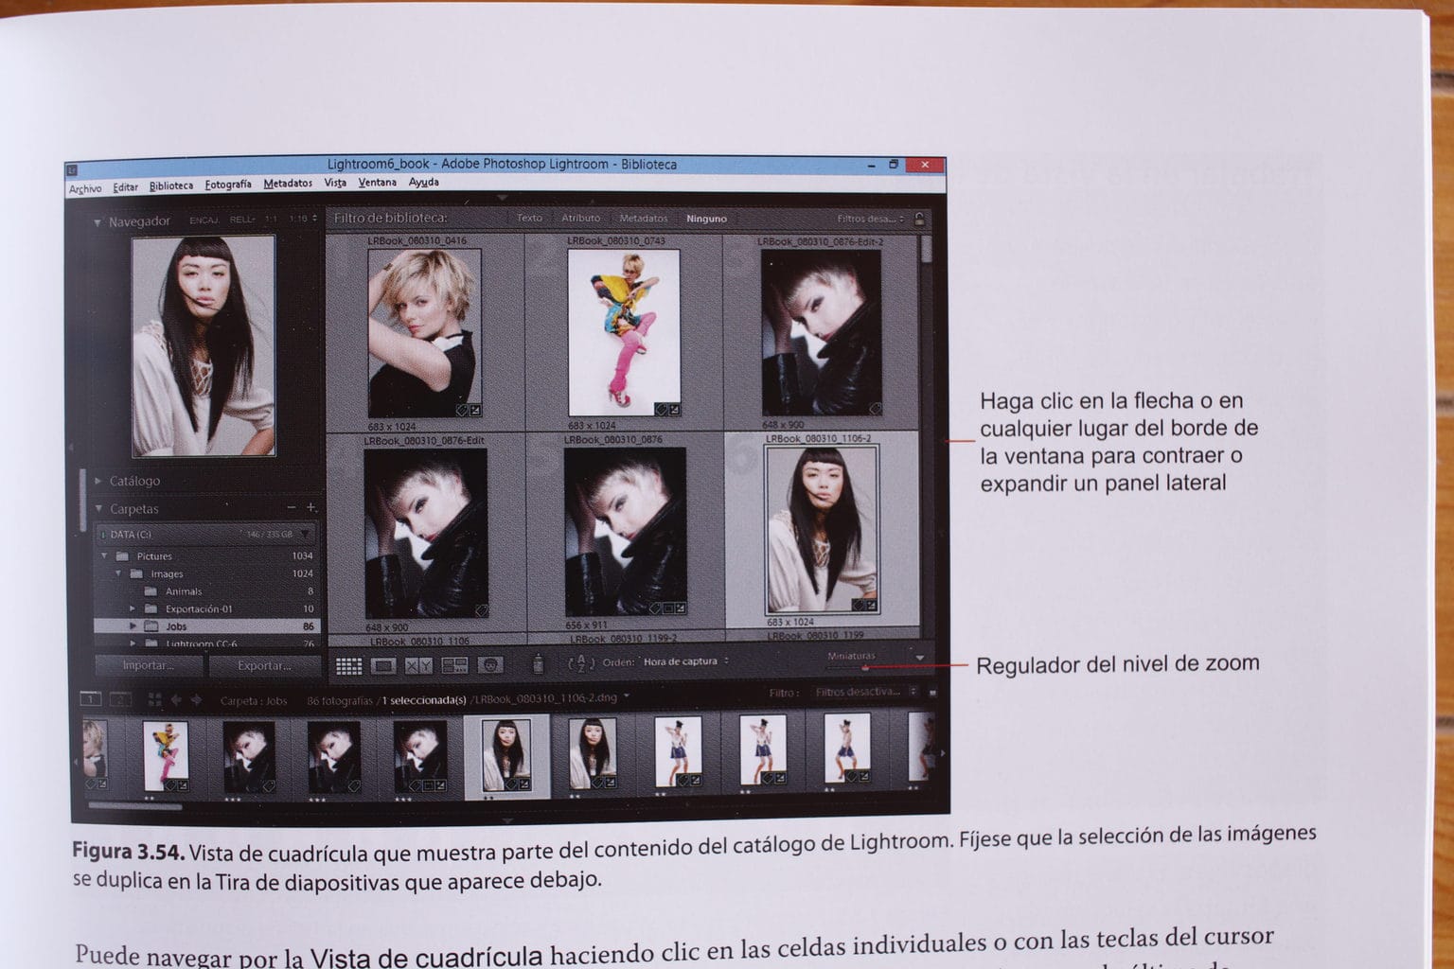
Task: Click the grid vertical scrollbar
Action: (x=926, y=250)
